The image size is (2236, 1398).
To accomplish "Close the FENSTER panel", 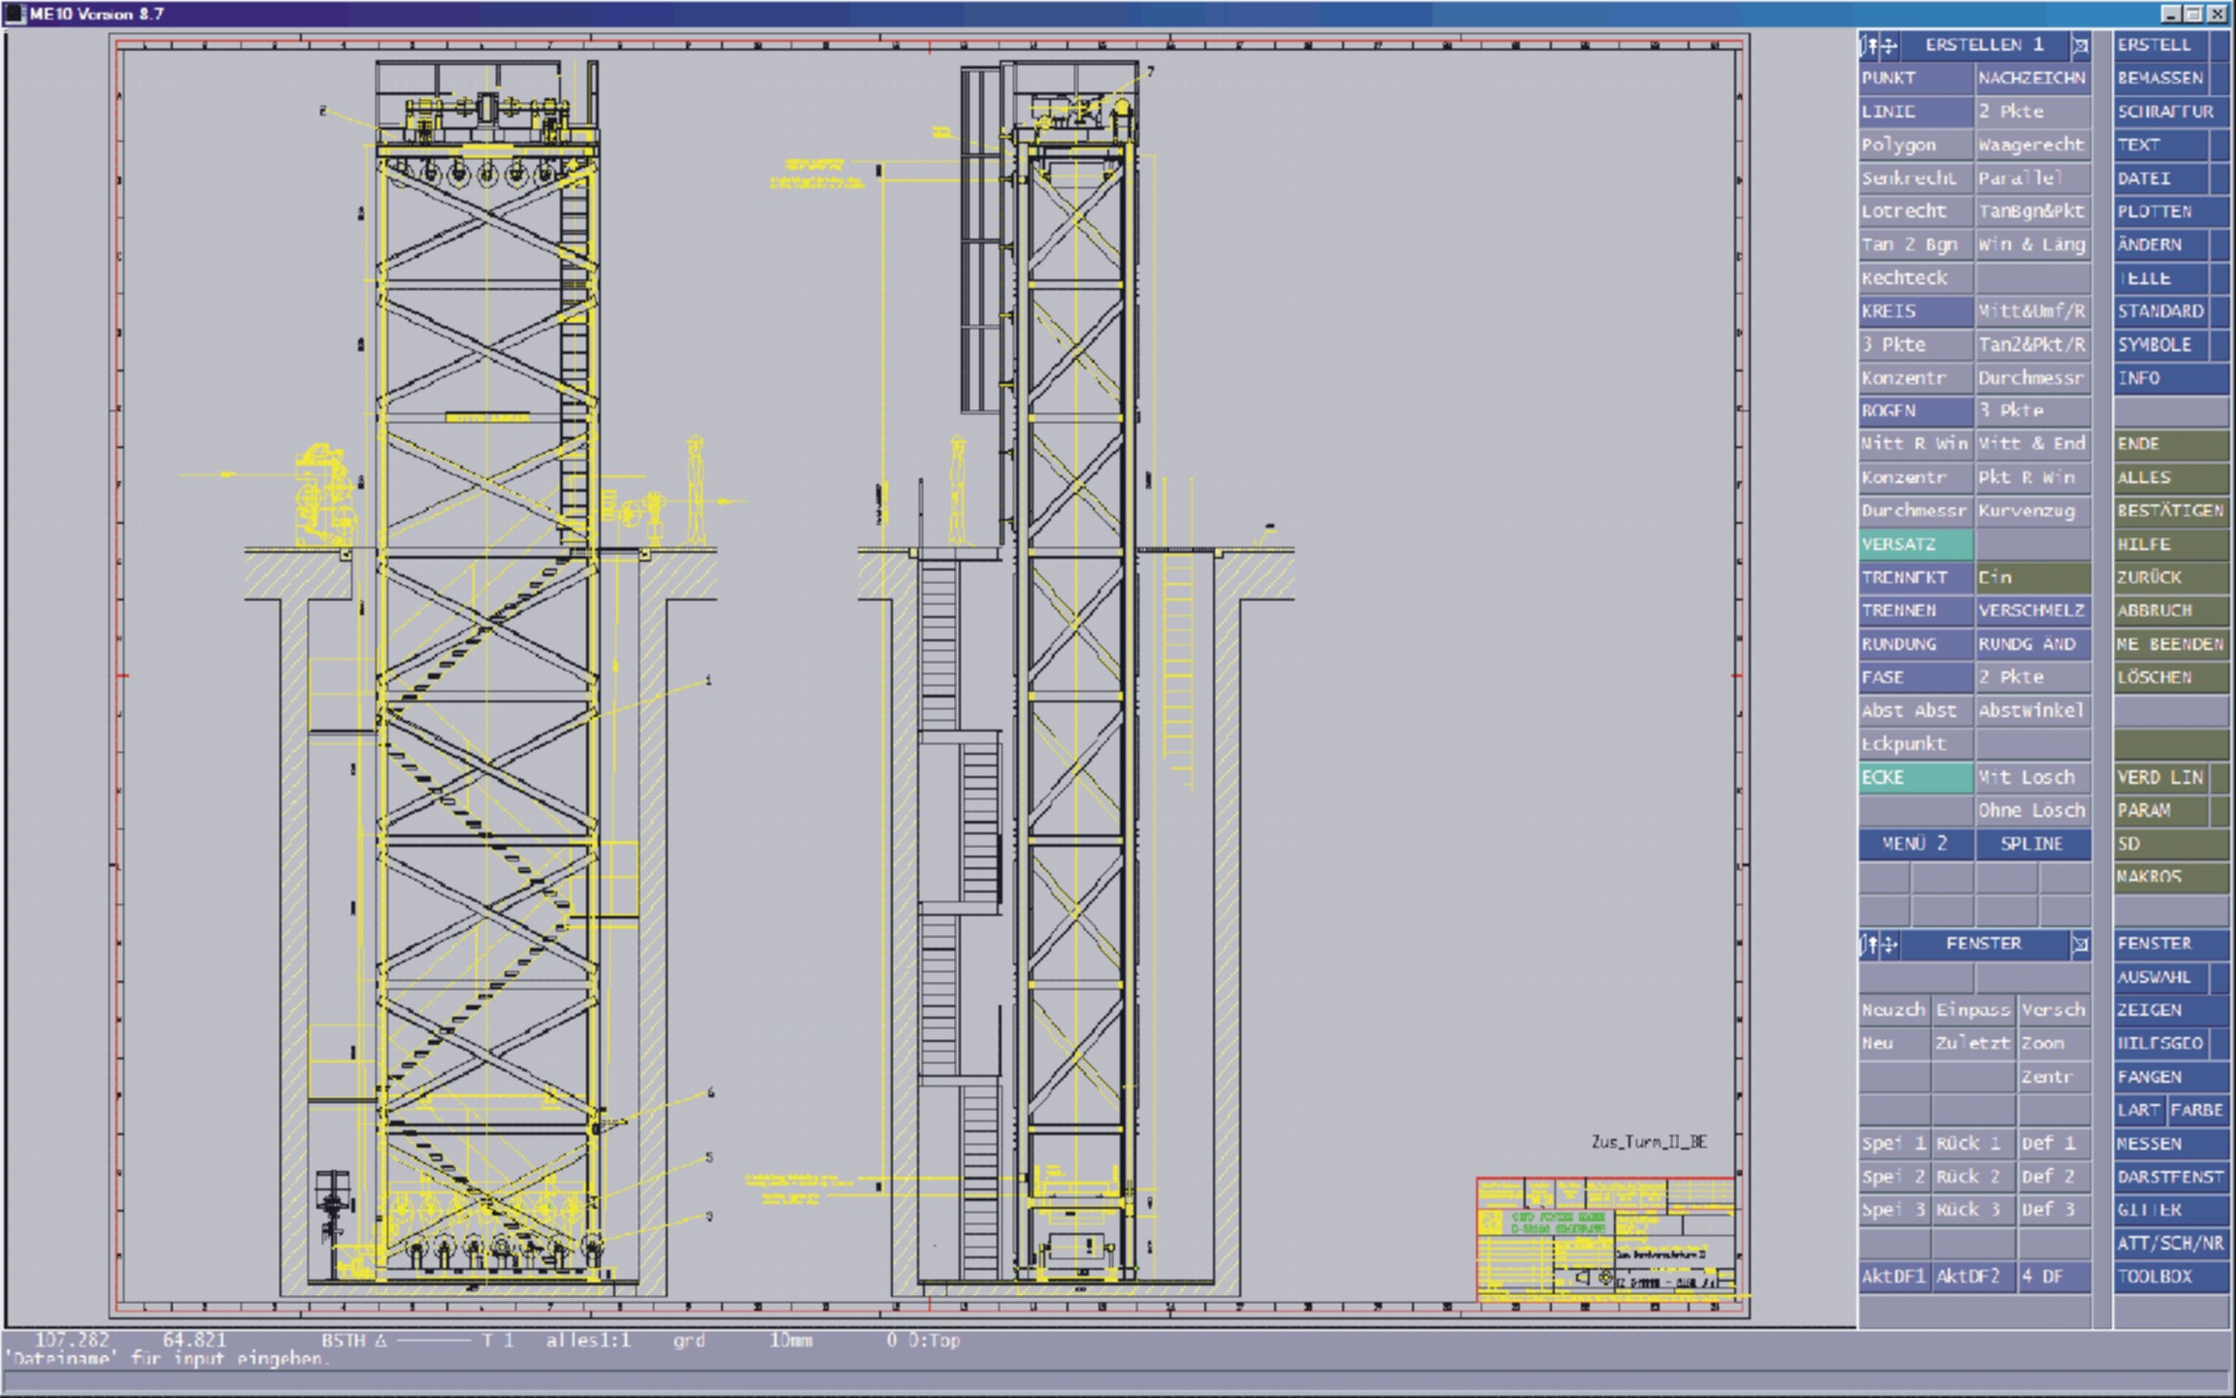I will click(x=2080, y=944).
